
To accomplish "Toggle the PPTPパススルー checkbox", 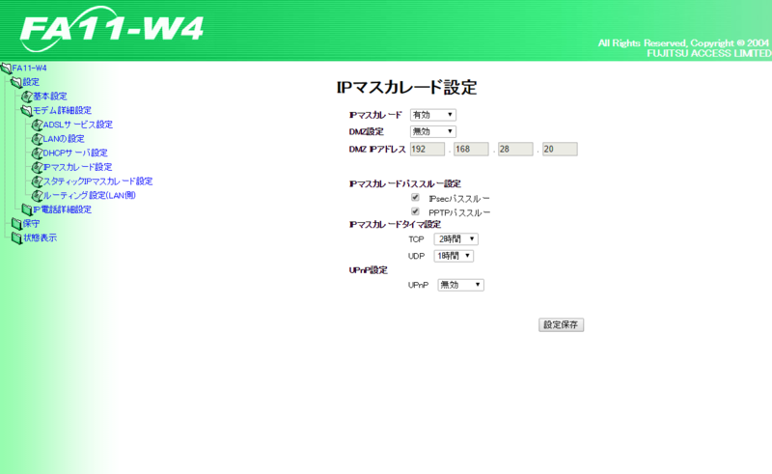I will pyautogui.click(x=416, y=211).
